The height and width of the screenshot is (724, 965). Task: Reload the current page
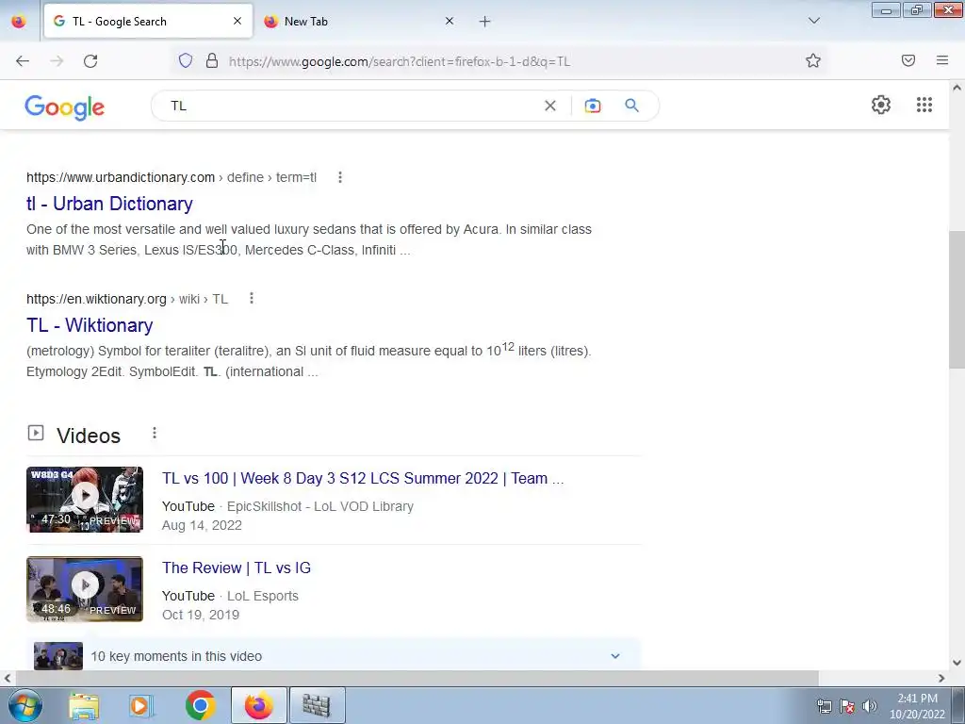click(x=90, y=61)
